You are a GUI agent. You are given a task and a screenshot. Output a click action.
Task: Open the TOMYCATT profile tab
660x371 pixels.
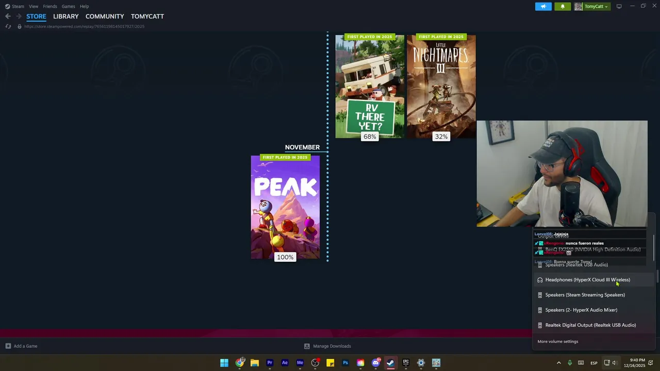click(147, 16)
